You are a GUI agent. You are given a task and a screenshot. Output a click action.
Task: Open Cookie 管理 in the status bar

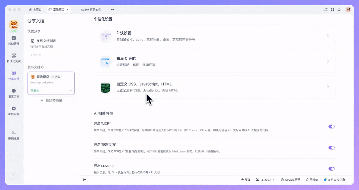[x=291, y=180]
